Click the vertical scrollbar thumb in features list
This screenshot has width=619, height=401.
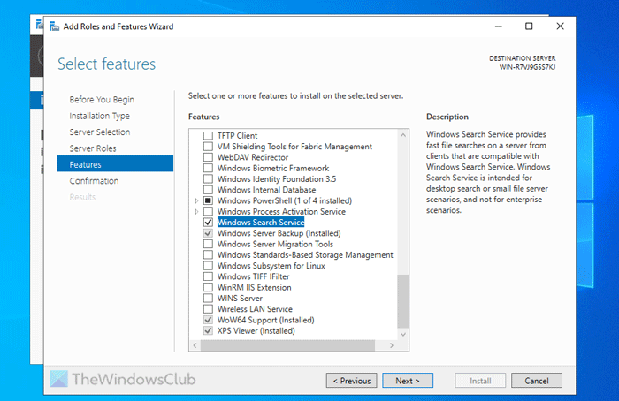[x=403, y=301]
